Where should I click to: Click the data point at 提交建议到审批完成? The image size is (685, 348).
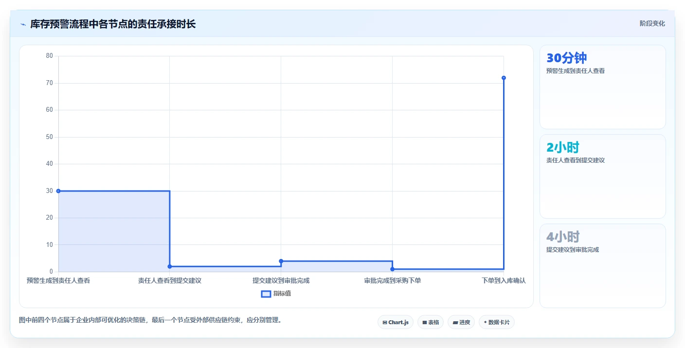pos(281,261)
